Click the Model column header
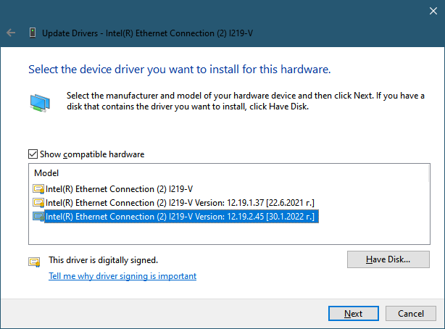 [46, 173]
